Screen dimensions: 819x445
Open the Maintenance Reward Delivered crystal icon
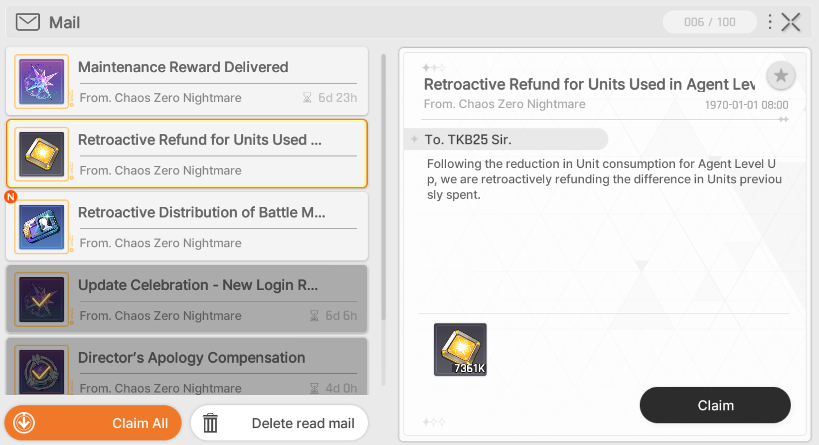click(x=42, y=82)
